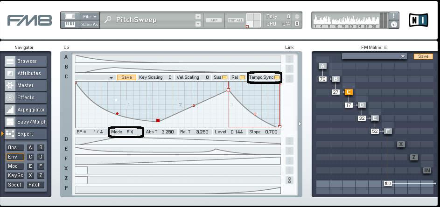Click the exclamation panic button
The height and width of the screenshot is (207, 440).
click(394, 16)
